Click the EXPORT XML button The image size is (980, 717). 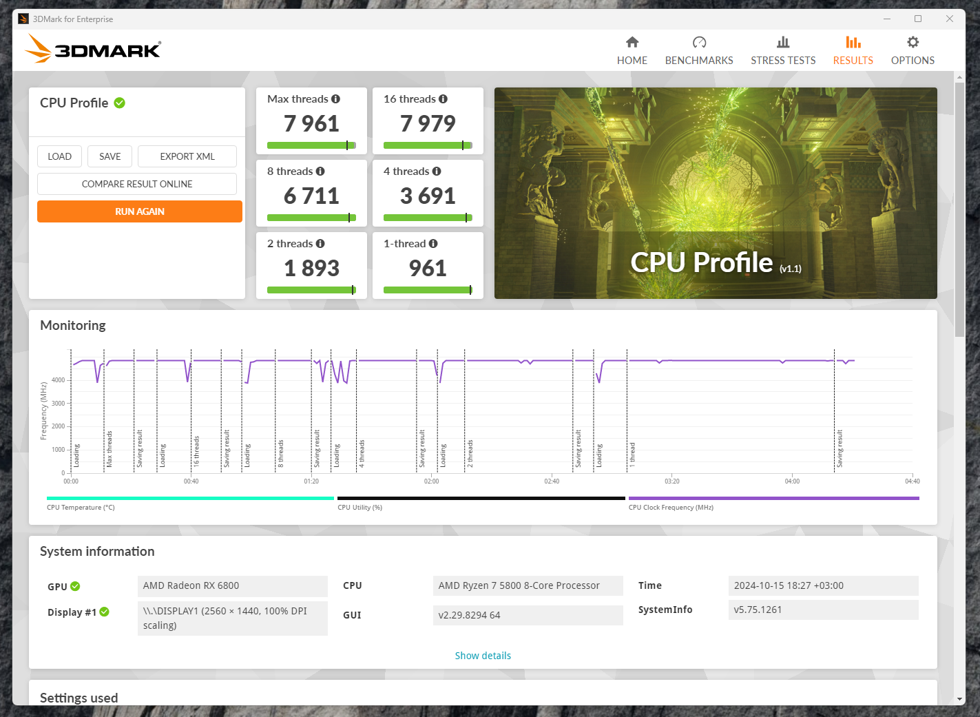(187, 156)
